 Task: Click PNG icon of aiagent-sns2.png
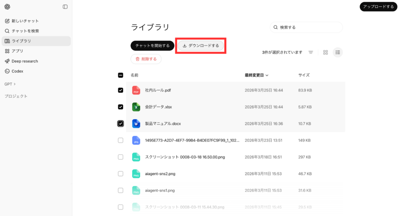[x=136, y=174]
